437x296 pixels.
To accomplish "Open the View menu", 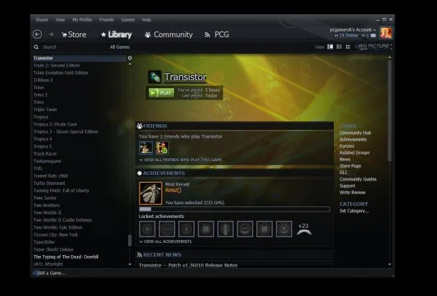I will [x=60, y=20].
